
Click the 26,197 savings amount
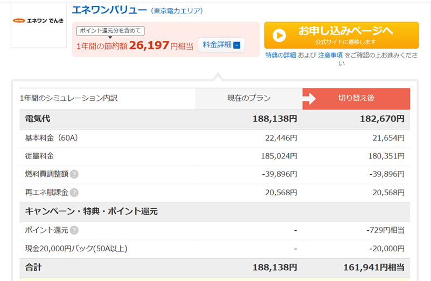click(x=149, y=45)
